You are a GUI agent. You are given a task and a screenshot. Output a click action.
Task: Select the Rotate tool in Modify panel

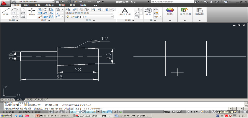click(45, 9)
